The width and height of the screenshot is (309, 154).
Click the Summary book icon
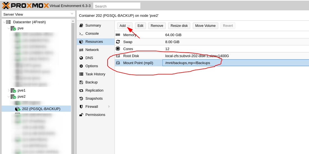pos(81,25)
